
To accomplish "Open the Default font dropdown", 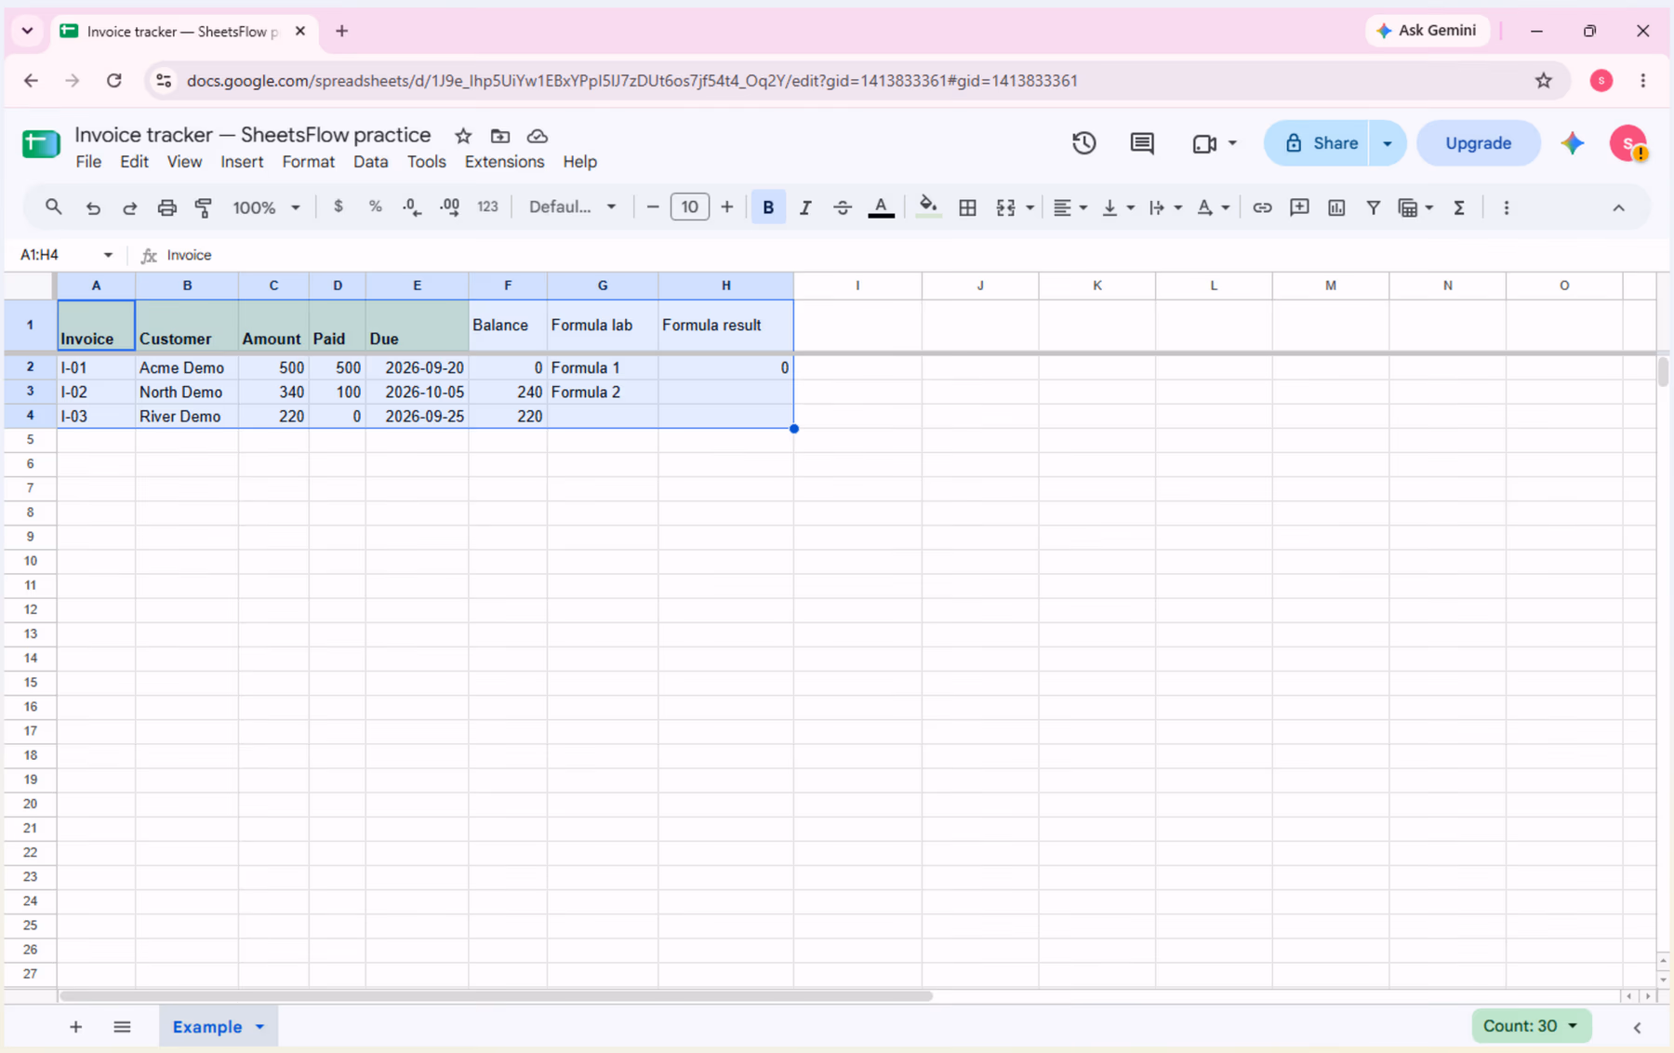I will point(573,207).
